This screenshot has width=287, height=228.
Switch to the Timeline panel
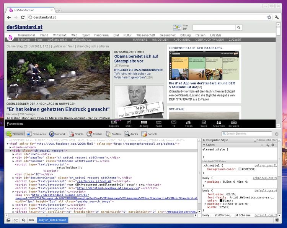coord(94,134)
